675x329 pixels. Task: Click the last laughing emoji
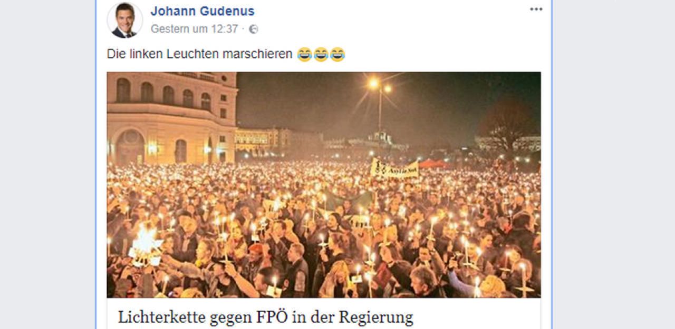coord(337,54)
